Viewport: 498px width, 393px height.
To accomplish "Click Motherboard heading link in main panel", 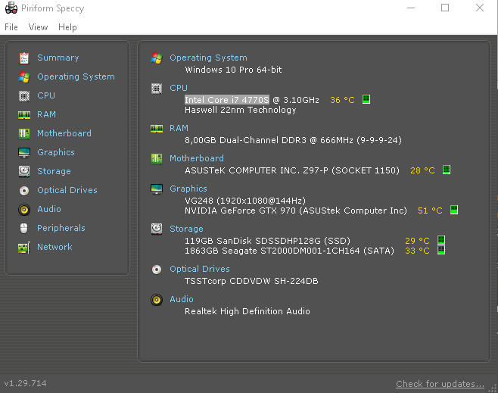I will 197,158.
